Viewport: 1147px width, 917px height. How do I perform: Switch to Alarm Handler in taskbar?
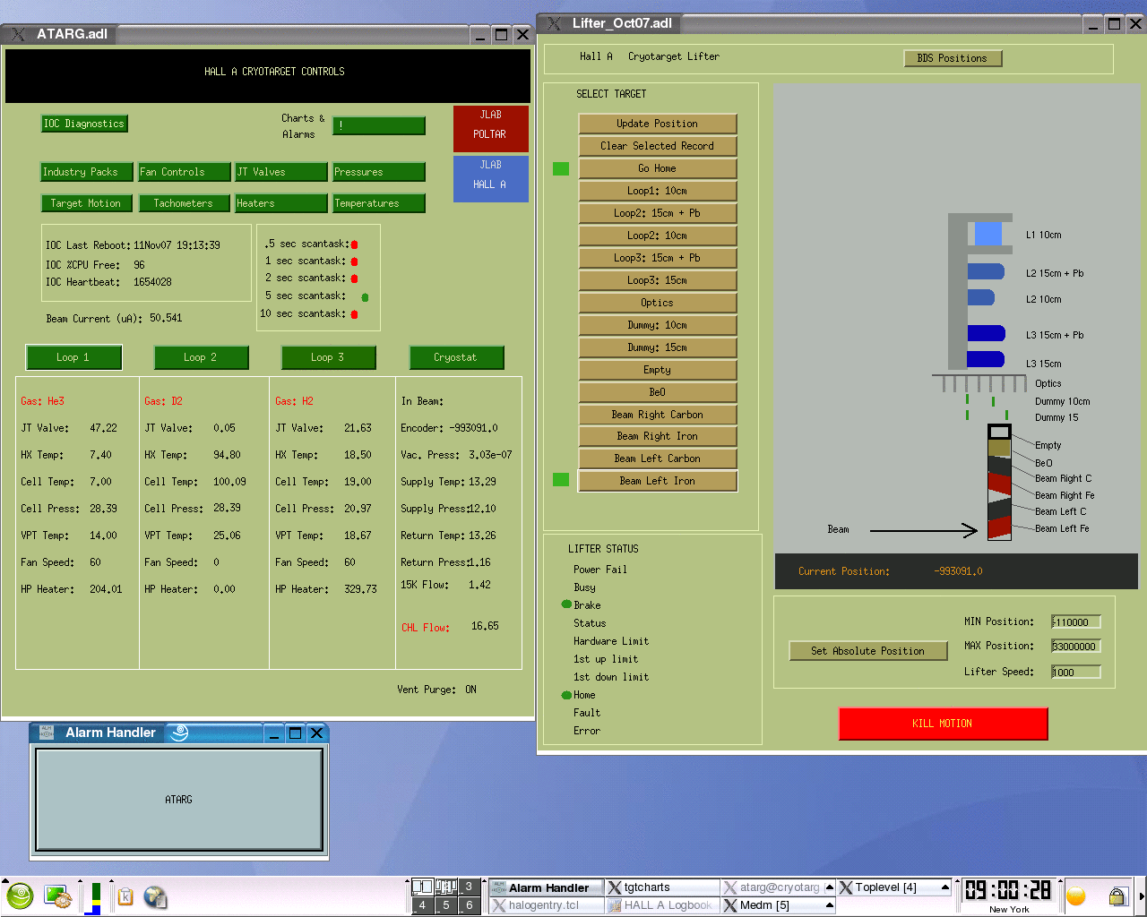coord(546,887)
